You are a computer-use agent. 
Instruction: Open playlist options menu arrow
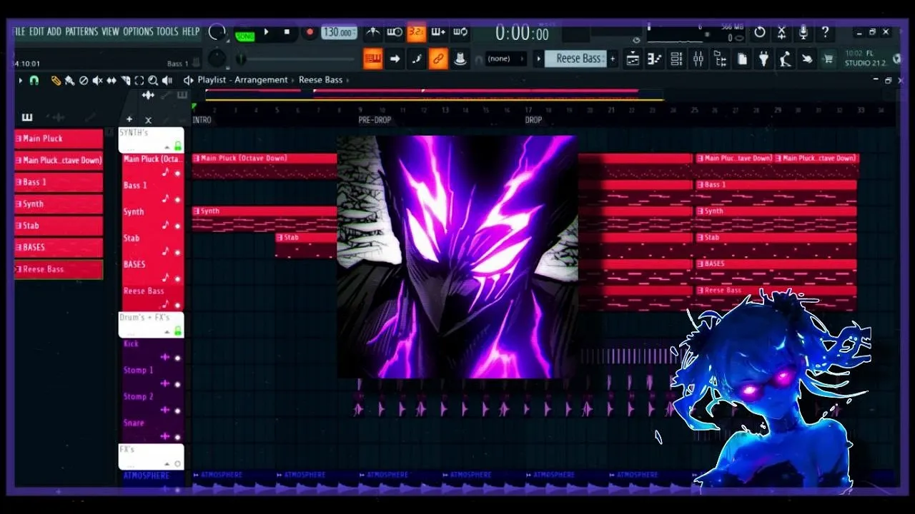pos(20,81)
